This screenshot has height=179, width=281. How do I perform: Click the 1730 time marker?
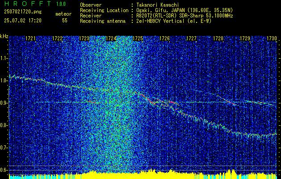tap(272, 38)
